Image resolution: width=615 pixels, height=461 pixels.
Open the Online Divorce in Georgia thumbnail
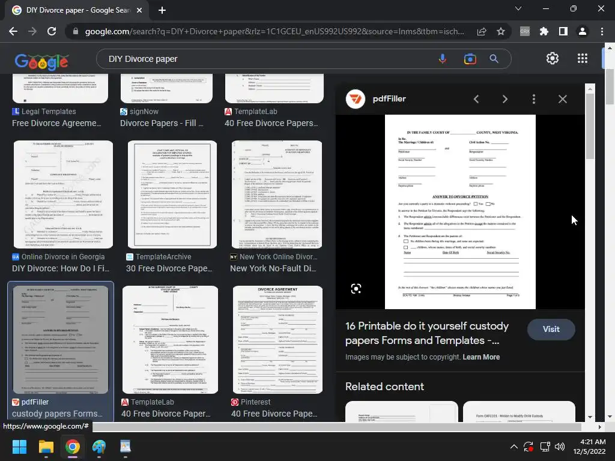[x=63, y=194]
